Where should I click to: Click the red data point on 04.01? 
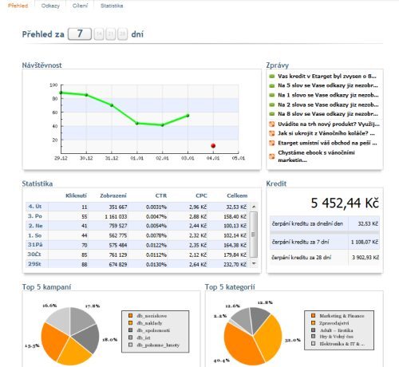click(213, 146)
